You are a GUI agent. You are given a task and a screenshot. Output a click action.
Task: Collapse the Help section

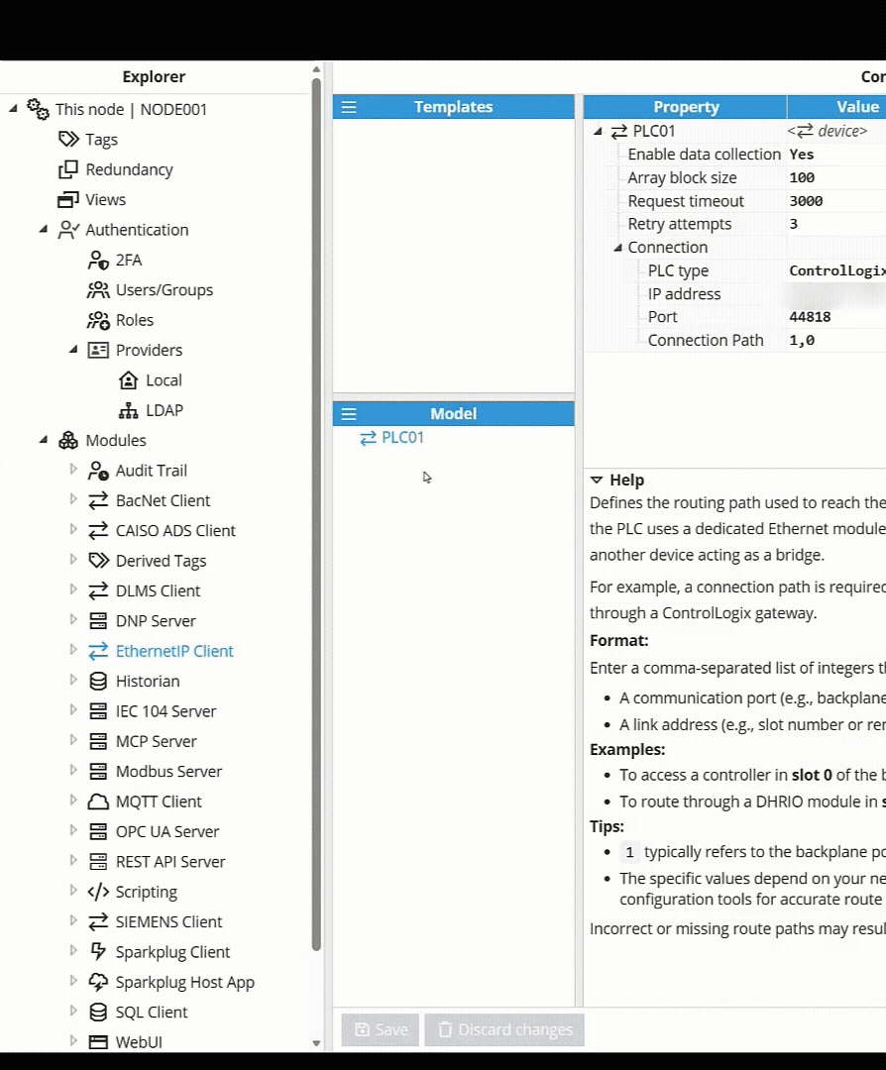(598, 480)
